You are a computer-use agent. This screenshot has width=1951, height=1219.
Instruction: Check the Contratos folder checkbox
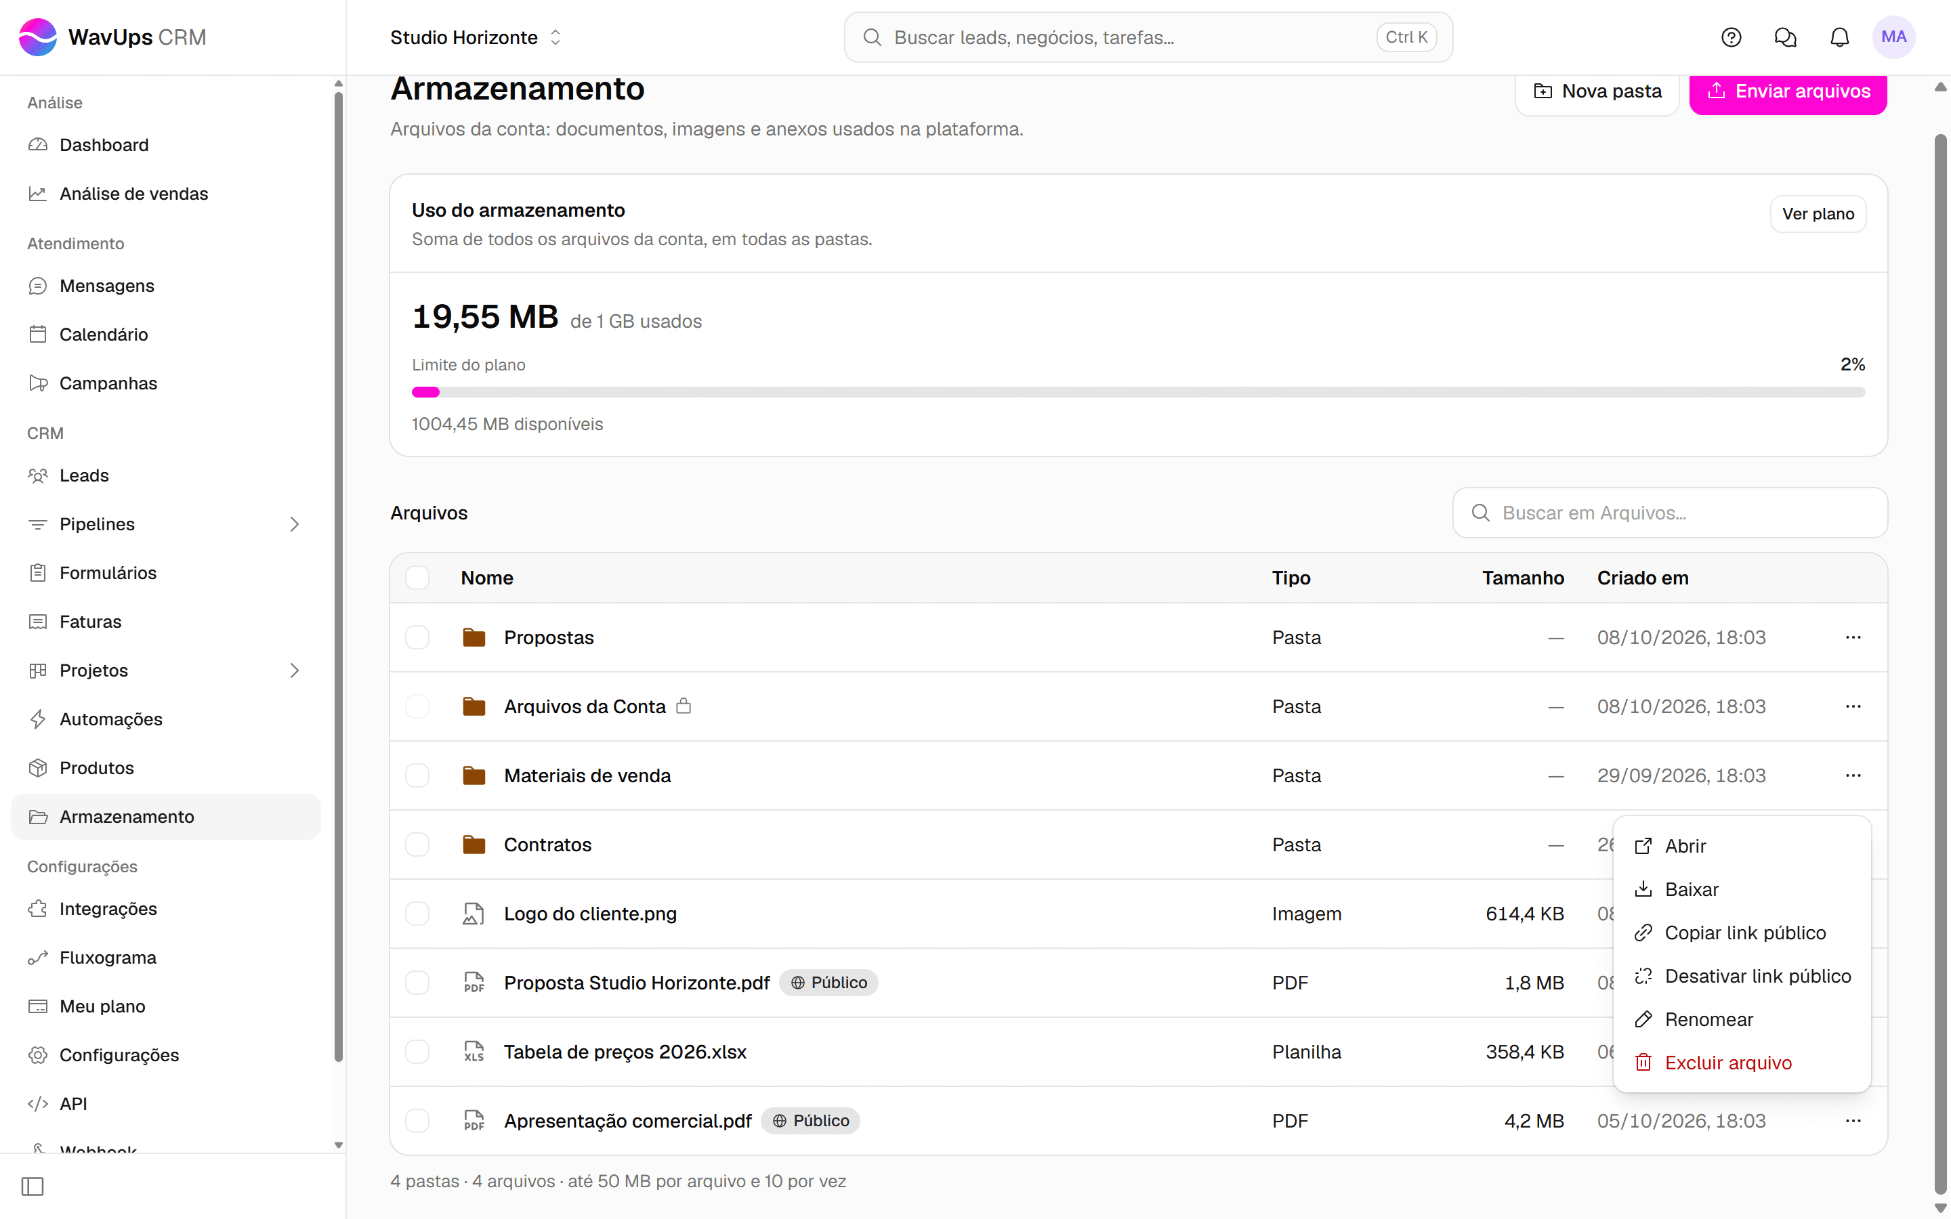click(417, 845)
